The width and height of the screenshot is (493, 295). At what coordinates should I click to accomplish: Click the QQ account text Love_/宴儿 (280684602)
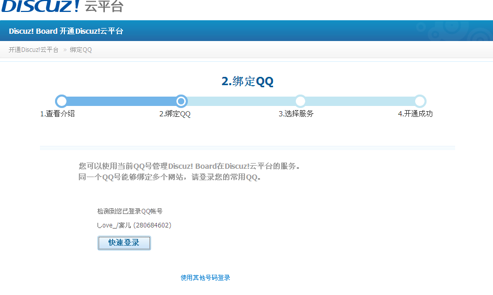pyautogui.click(x=134, y=225)
